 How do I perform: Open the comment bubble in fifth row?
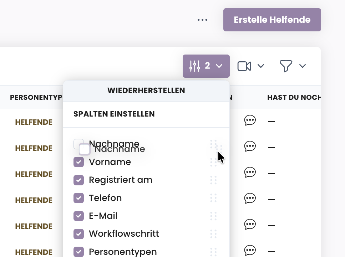click(x=250, y=224)
